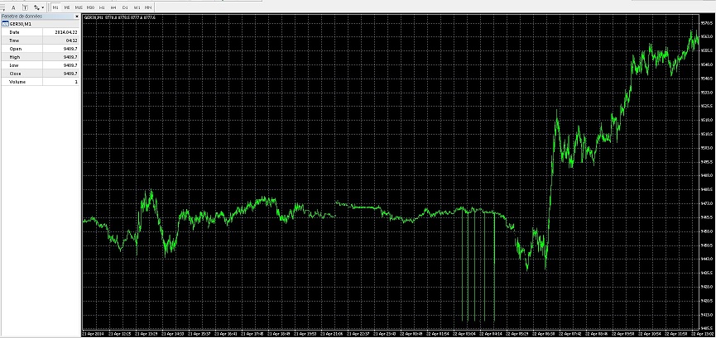Select the High row's 9409.7 value
Viewport: 716px width, 338px height.
[x=72, y=57]
